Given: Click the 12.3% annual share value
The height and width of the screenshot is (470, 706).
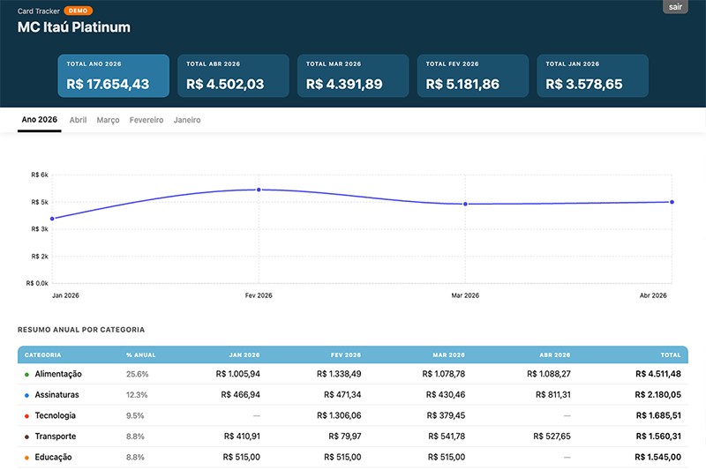Looking at the screenshot, I should [137, 395].
